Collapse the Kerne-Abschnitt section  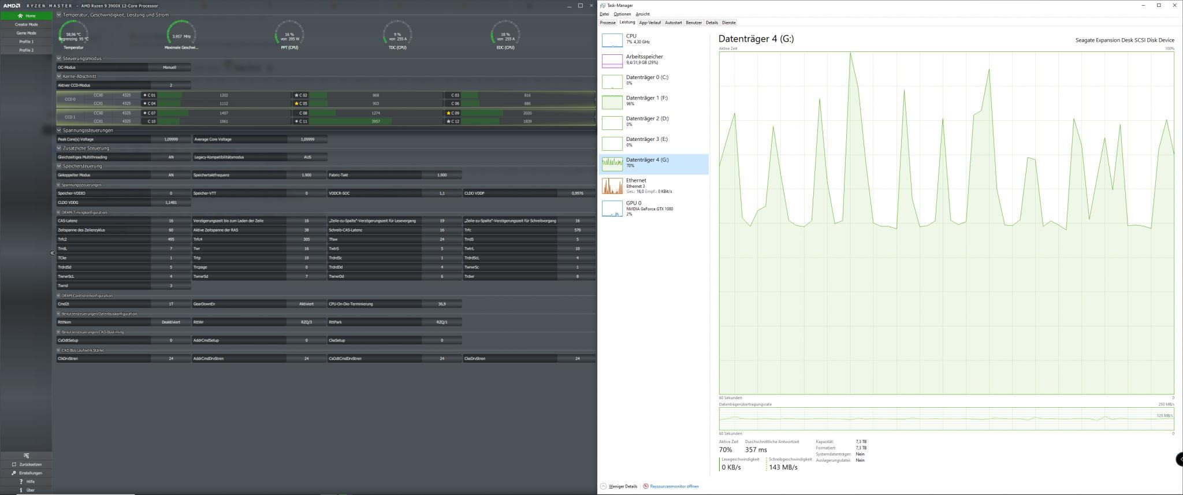[x=59, y=76]
